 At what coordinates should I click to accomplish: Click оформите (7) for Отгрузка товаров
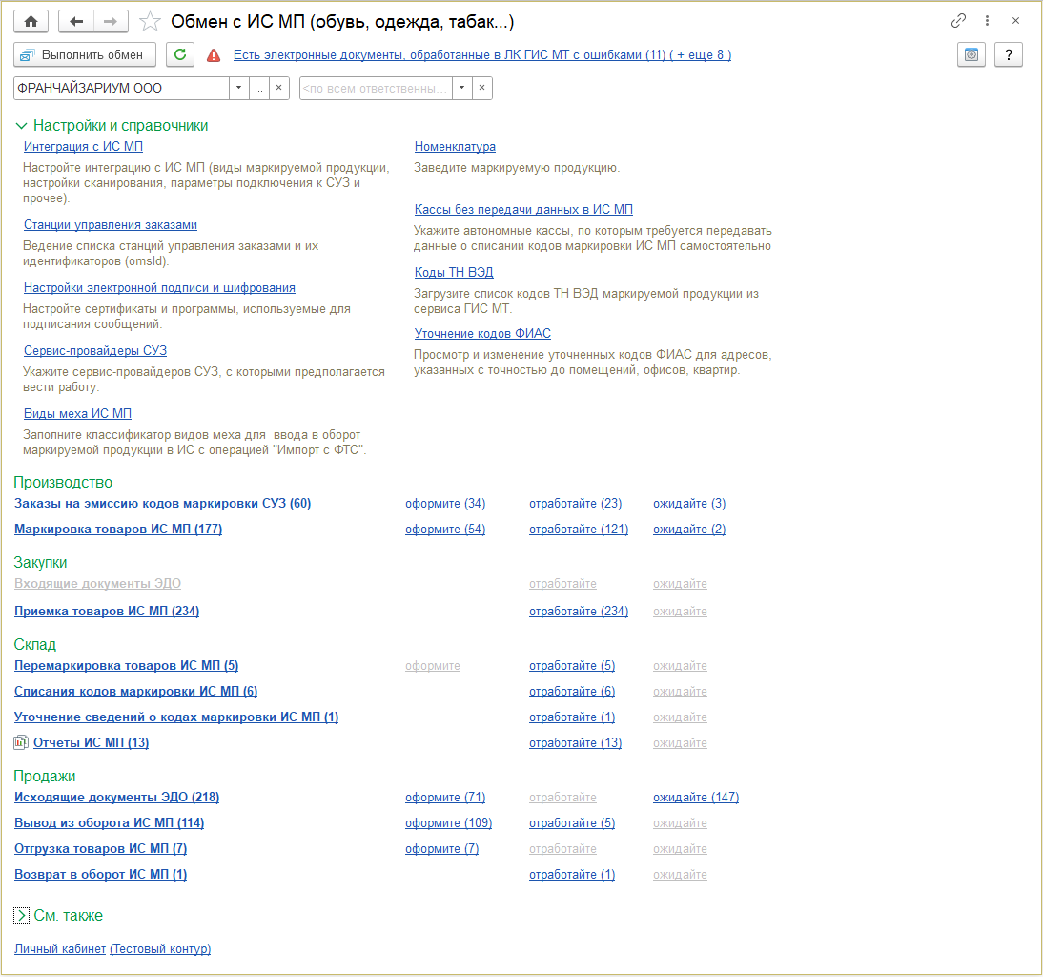pos(441,849)
